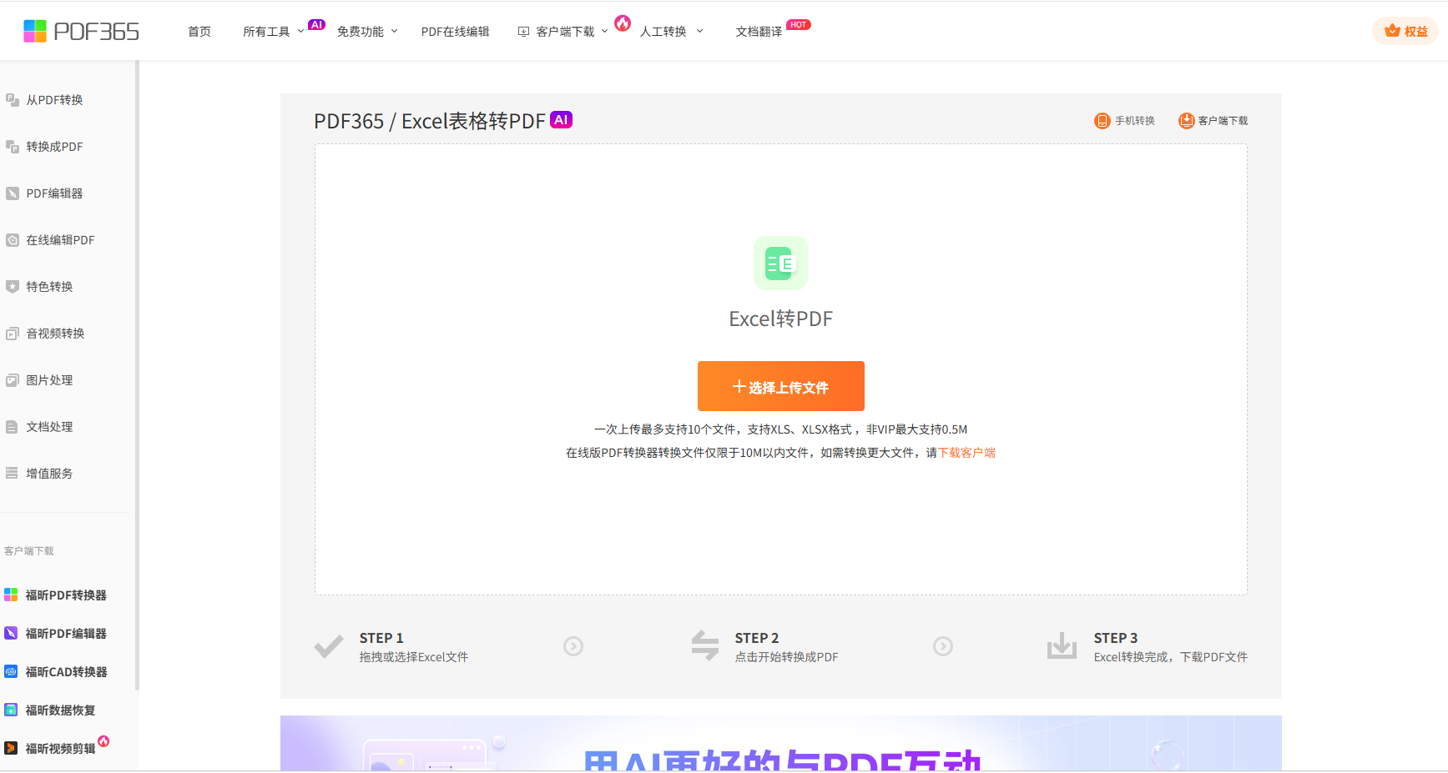Expand the 所有工具 dropdown arrow

(301, 32)
